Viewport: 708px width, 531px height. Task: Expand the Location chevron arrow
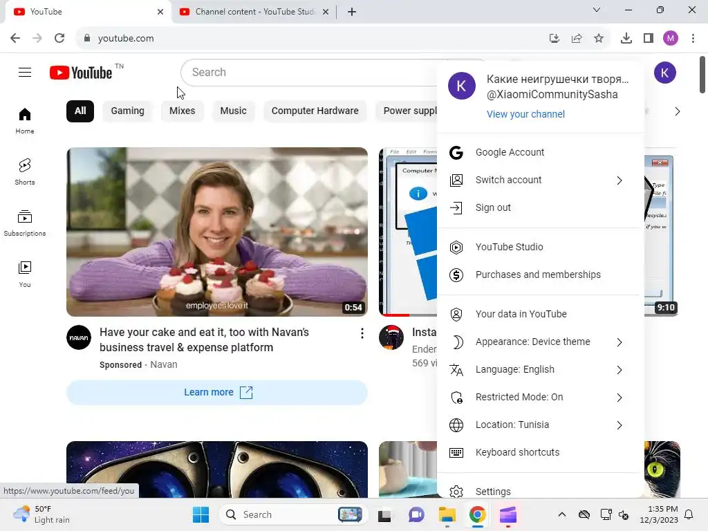pos(619,425)
